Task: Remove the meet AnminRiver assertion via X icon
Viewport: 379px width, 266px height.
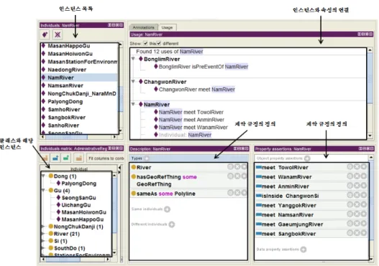Action: point(357,186)
